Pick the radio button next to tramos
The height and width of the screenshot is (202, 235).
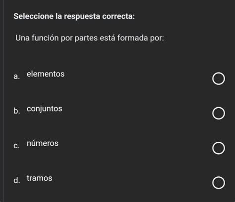click(219, 183)
